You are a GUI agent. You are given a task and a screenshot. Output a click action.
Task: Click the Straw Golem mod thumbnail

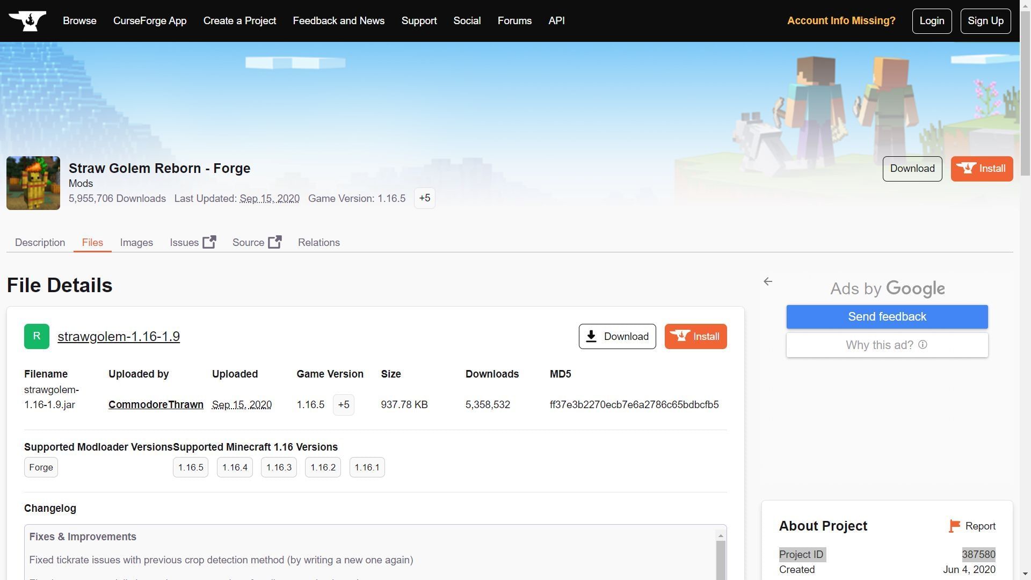[x=33, y=183]
